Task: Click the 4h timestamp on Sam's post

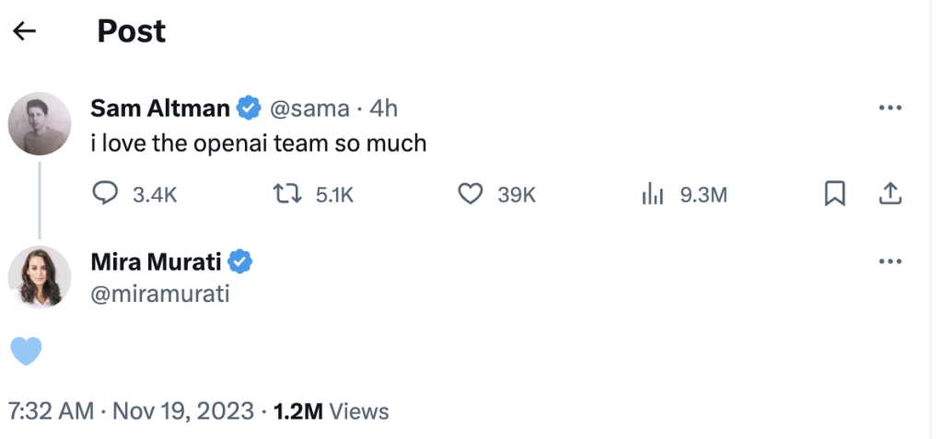Action: [x=383, y=109]
